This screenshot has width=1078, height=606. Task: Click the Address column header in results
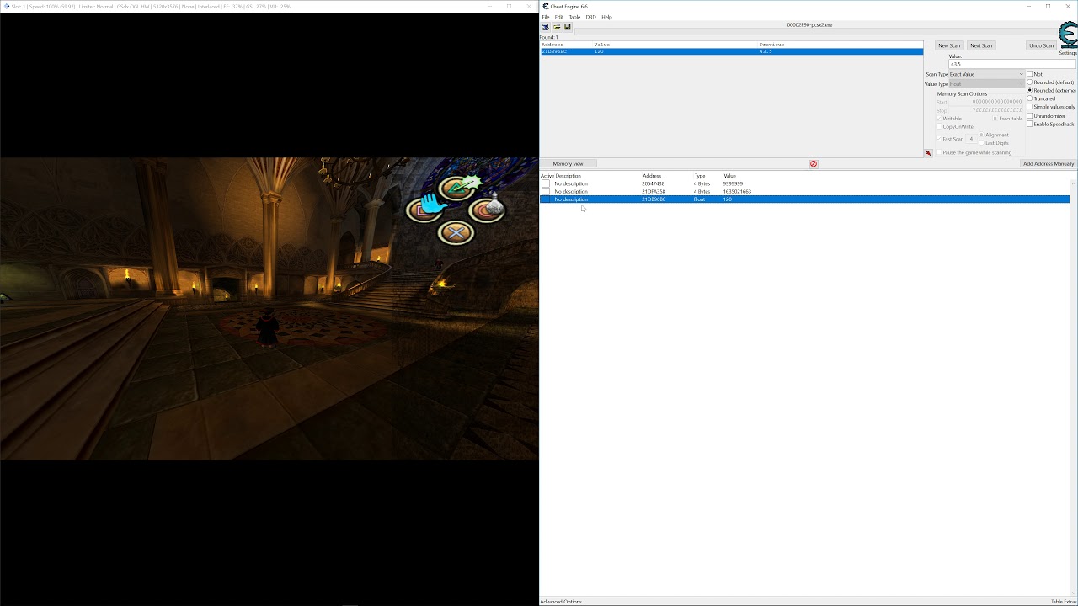552,45
